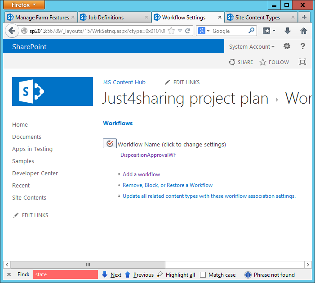Viewport: 315px width, 283px height.
Task: Toggle Highlight all matches
Action: click(176, 275)
